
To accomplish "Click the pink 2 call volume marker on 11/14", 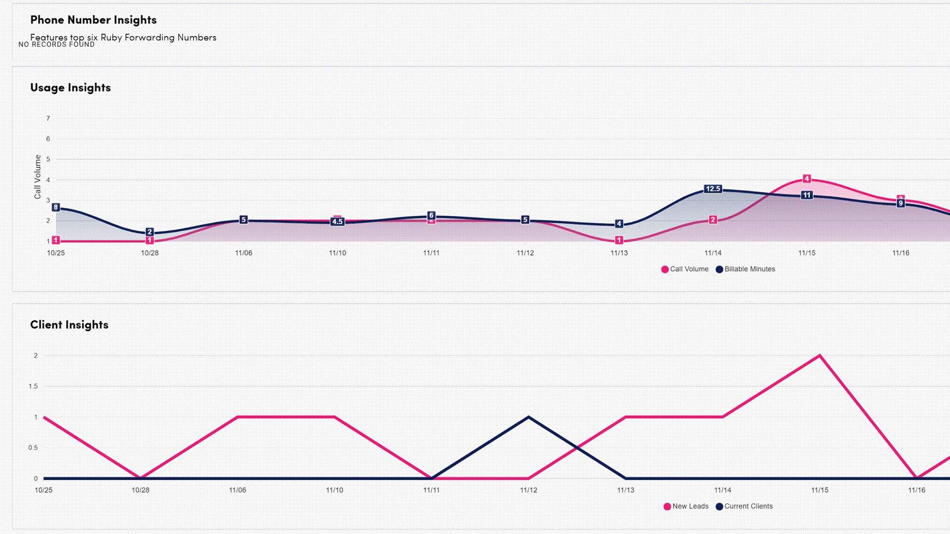I will pyautogui.click(x=713, y=220).
